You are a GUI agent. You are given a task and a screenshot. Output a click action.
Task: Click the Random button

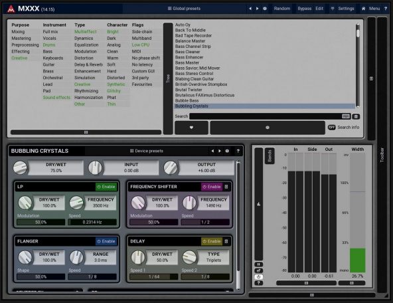pyautogui.click(x=282, y=9)
